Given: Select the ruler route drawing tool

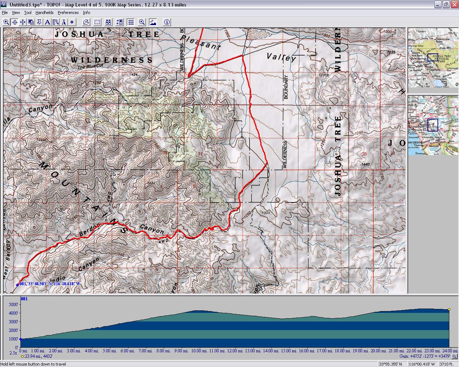Looking at the screenshot, I should tap(56, 22).
